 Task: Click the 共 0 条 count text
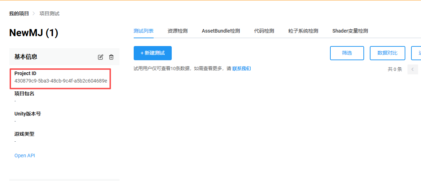point(395,69)
